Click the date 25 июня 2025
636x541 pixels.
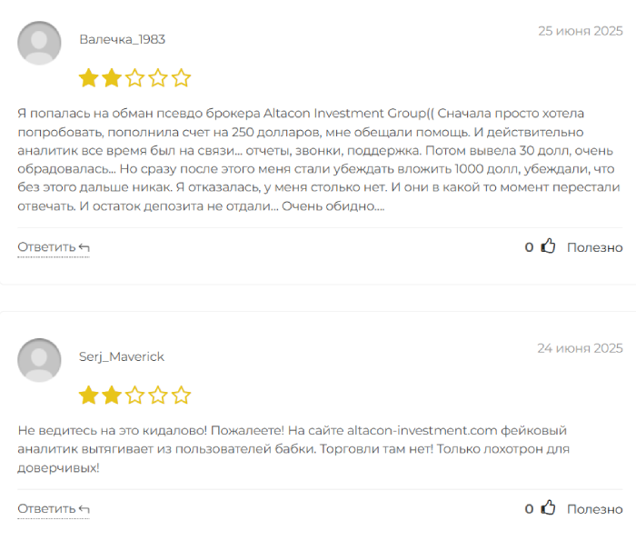[580, 30]
